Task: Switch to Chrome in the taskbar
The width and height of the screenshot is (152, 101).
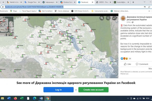Action: (x=48, y=98)
